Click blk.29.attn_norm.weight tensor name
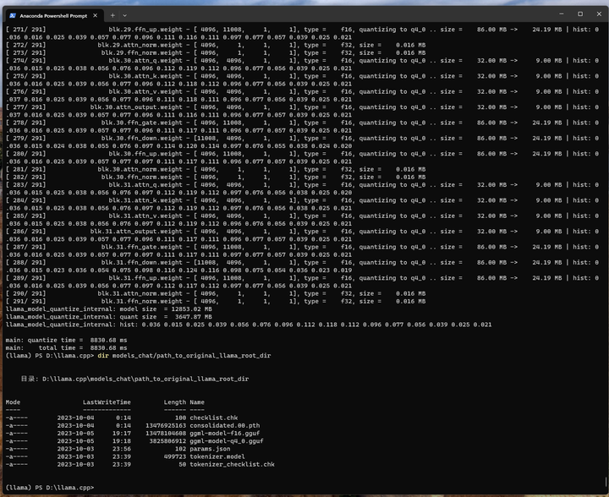This screenshot has width=609, height=497. (x=140, y=45)
